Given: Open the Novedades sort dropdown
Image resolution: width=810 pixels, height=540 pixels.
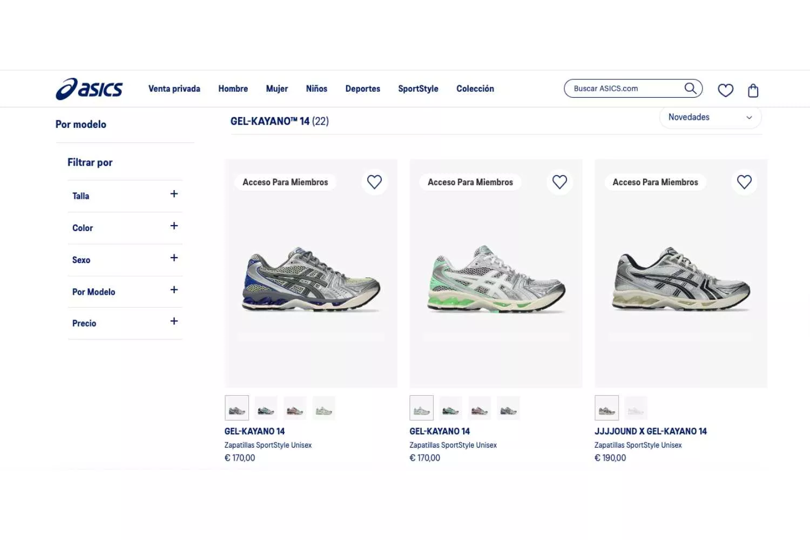Looking at the screenshot, I should tap(710, 117).
